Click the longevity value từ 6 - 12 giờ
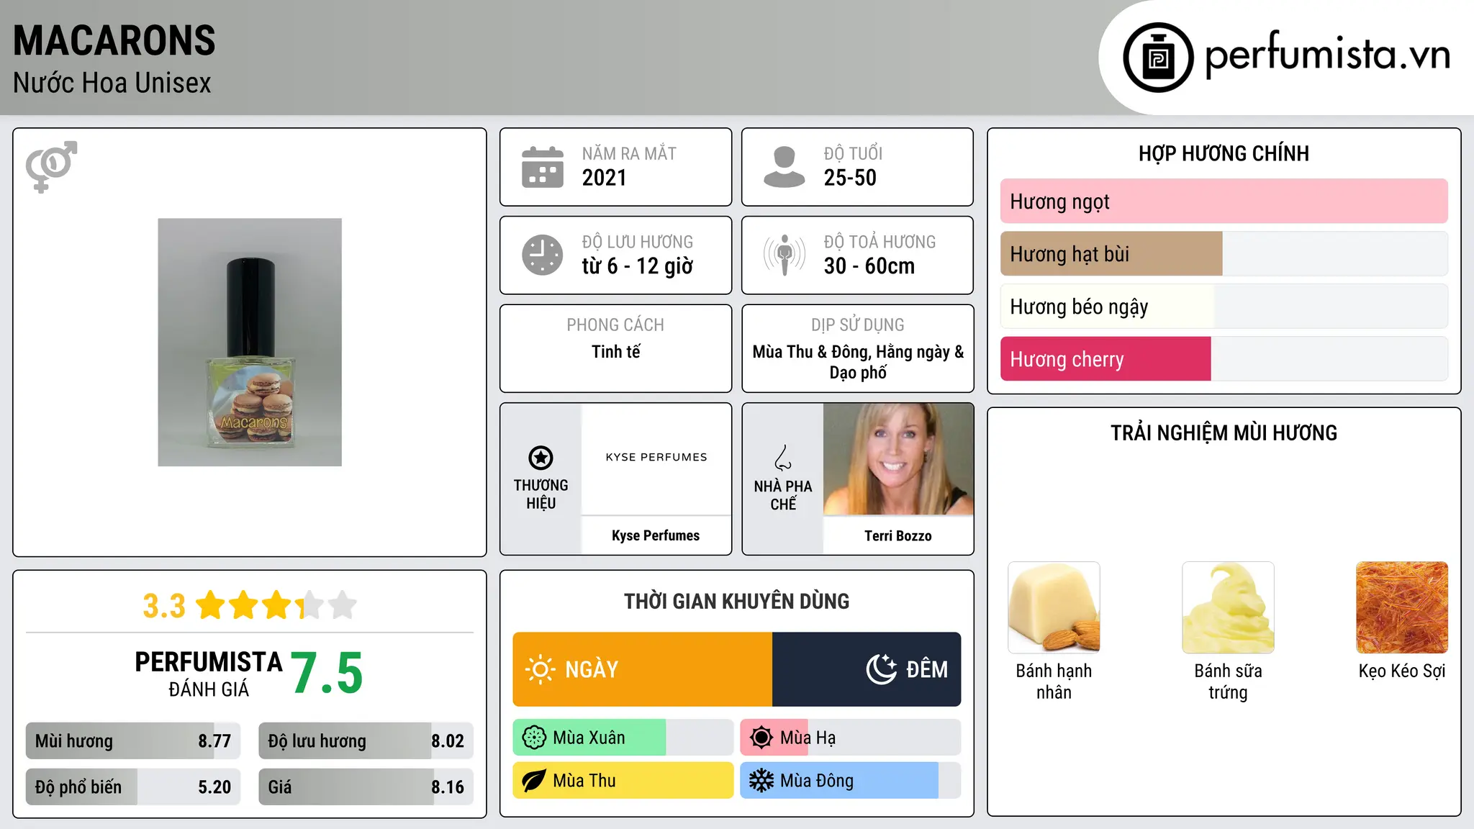The height and width of the screenshot is (829, 1474). 638,266
